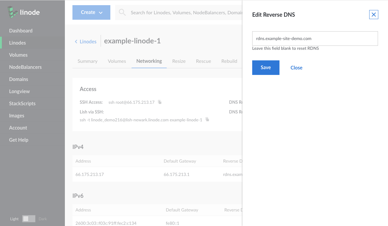Open Dashboard in the sidebar

21,31
